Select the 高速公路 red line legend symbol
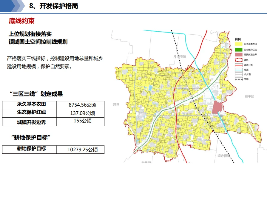Screen dimensions: 267x200 (239, 65)
